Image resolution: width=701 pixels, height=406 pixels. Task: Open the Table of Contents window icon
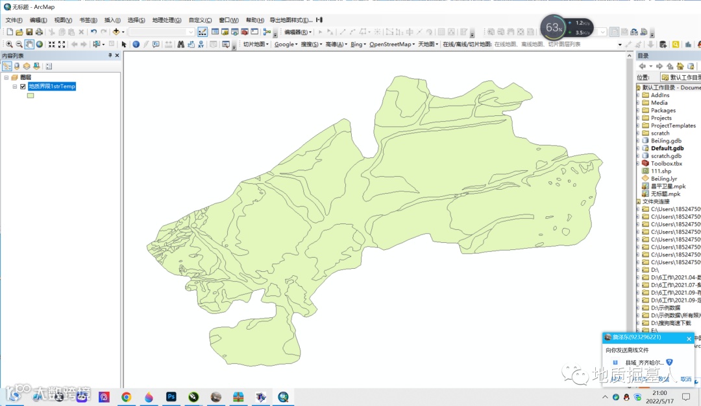[215, 32]
